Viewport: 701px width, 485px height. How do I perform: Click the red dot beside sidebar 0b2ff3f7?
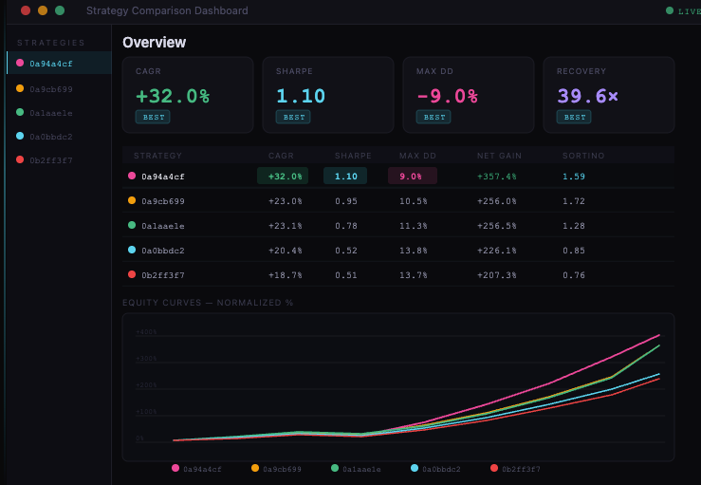click(x=20, y=159)
